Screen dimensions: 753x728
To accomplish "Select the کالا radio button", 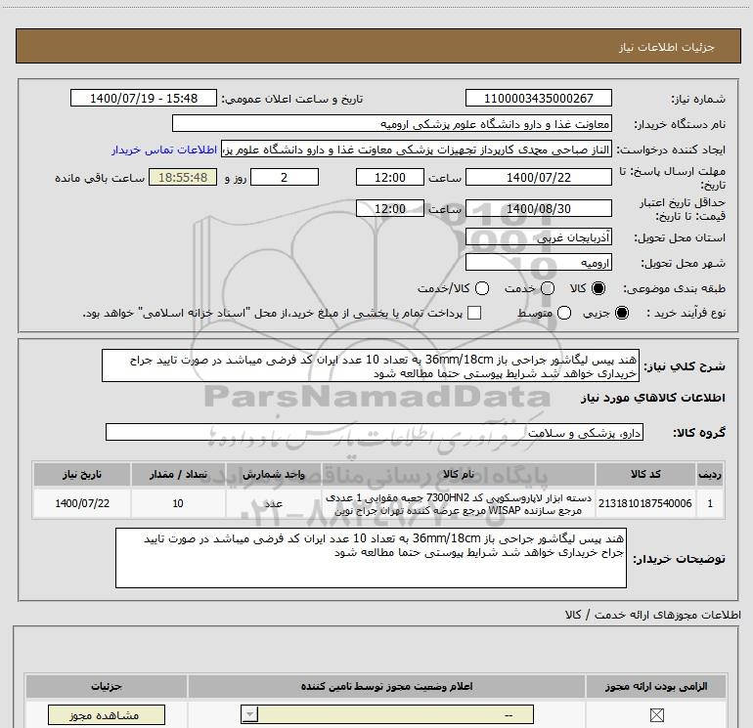I will tap(598, 288).
